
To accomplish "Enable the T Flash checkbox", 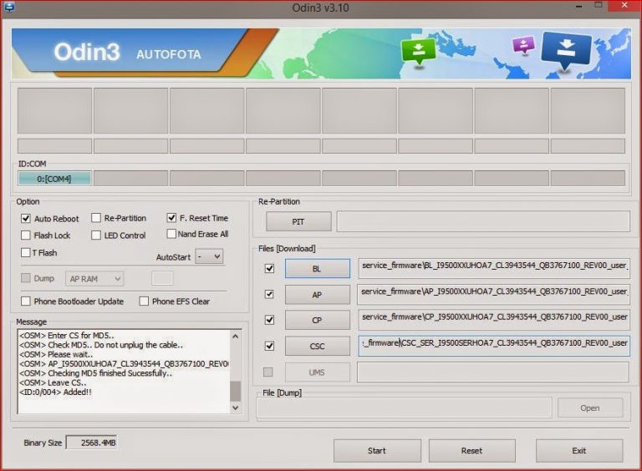I will point(26,253).
